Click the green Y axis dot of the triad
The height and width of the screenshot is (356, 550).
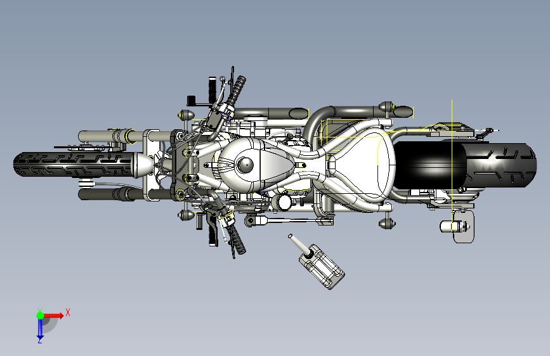[40, 315]
